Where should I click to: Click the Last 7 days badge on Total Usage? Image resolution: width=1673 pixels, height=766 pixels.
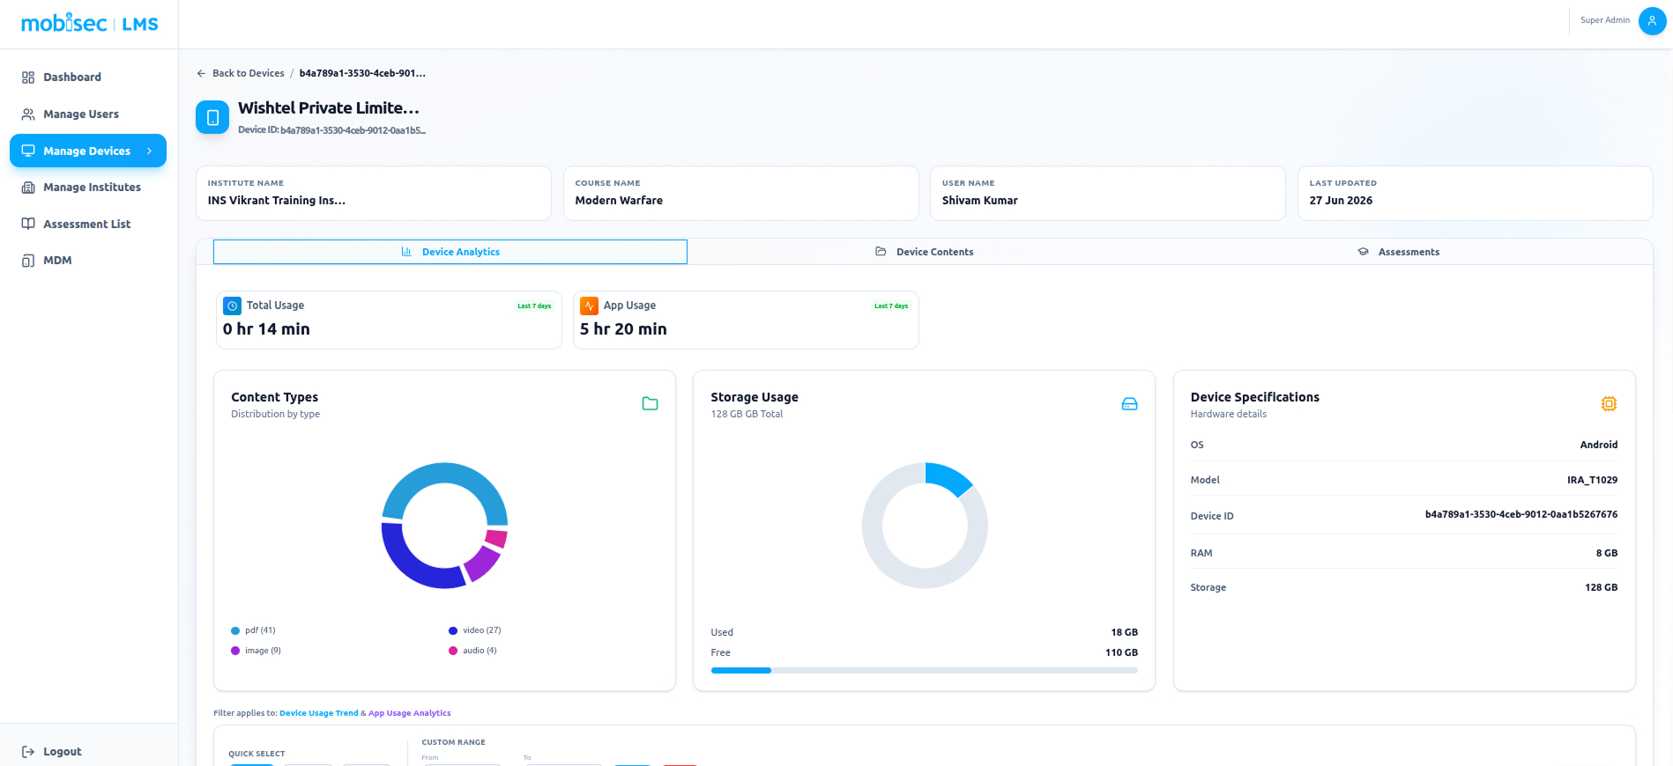(x=534, y=306)
